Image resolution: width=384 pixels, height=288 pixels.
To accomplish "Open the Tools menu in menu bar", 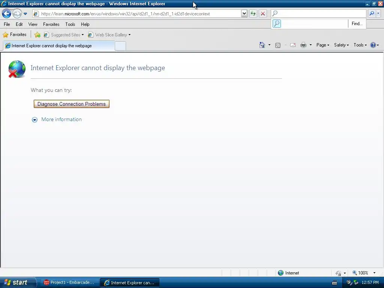I will [70, 24].
